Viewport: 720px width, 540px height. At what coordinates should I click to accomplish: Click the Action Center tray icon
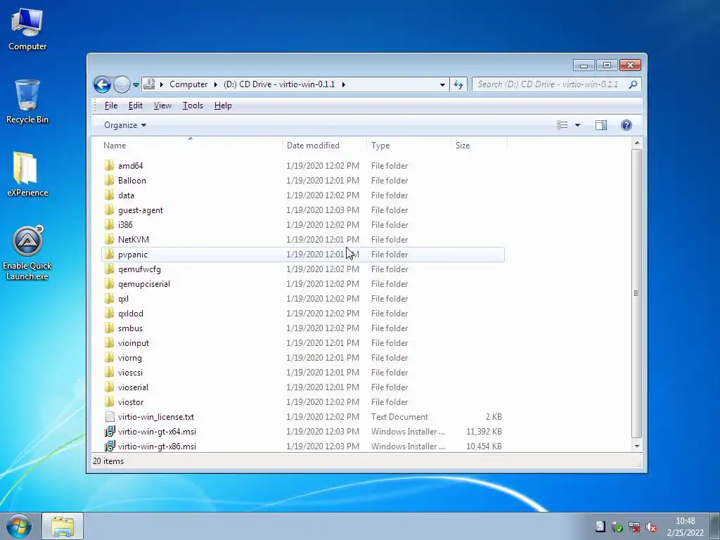tap(600, 527)
